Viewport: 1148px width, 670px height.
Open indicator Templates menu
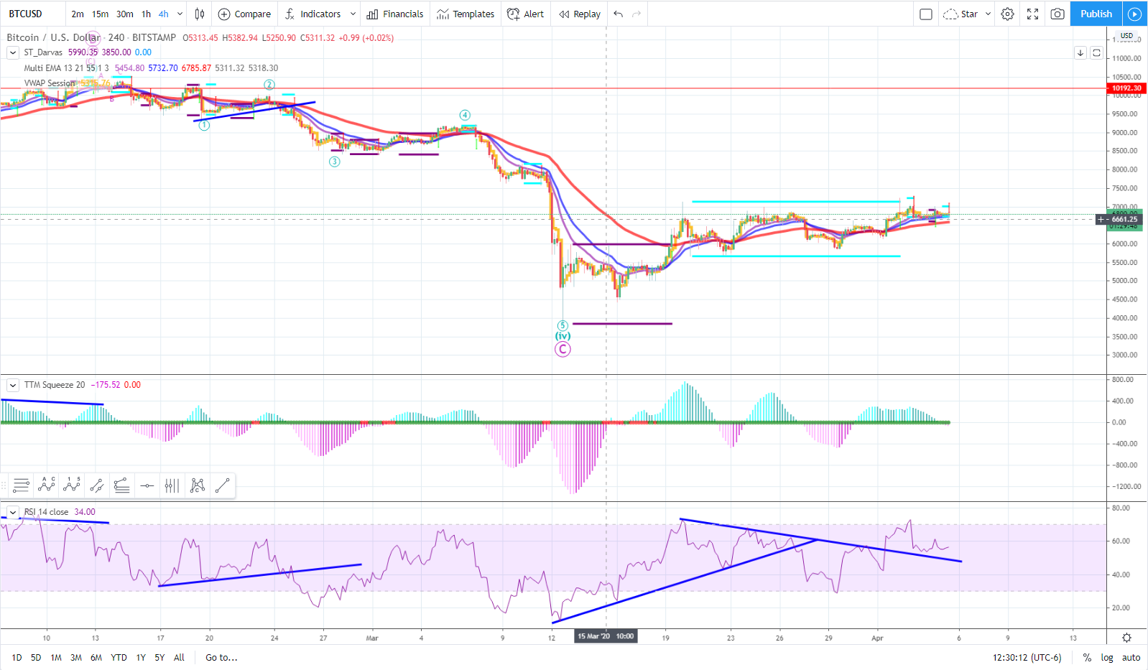tap(466, 14)
